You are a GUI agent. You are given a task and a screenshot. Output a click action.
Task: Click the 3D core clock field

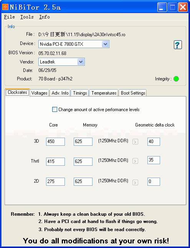point(55,141)
